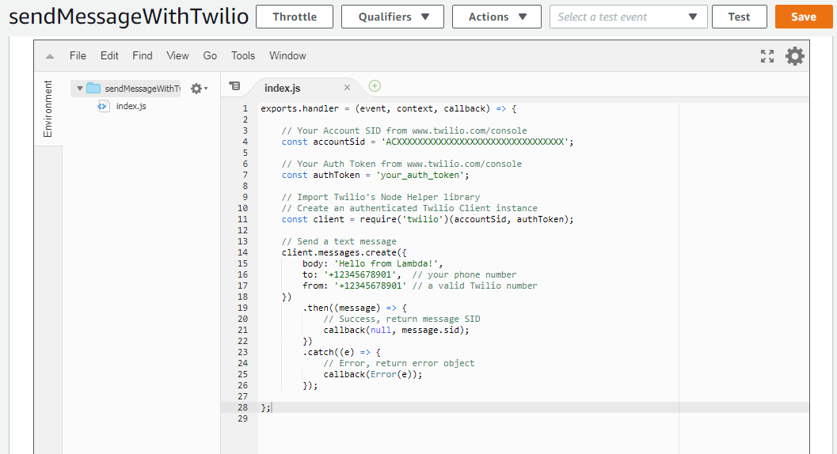Open the Tools menu

click(x=243, y=55)
